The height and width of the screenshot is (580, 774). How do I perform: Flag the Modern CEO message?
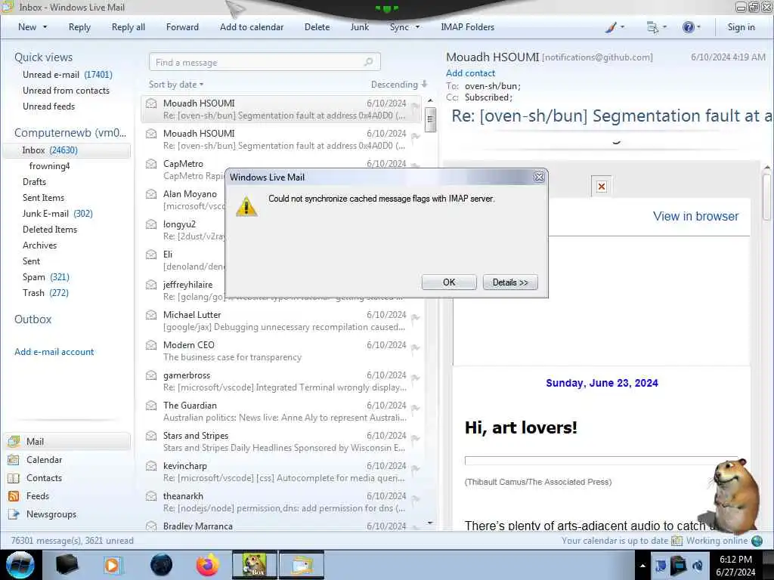(x=416, y=347)
